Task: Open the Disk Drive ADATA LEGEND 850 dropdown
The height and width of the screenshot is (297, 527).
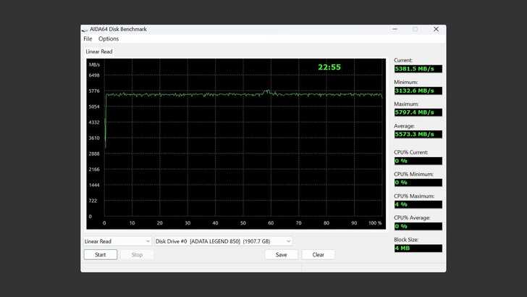Action: [223, 241]
